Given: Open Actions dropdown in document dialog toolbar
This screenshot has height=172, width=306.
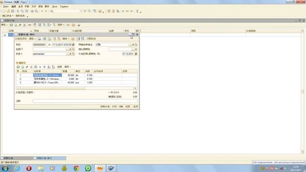Looking at the screenshot, I should (32, 39).
